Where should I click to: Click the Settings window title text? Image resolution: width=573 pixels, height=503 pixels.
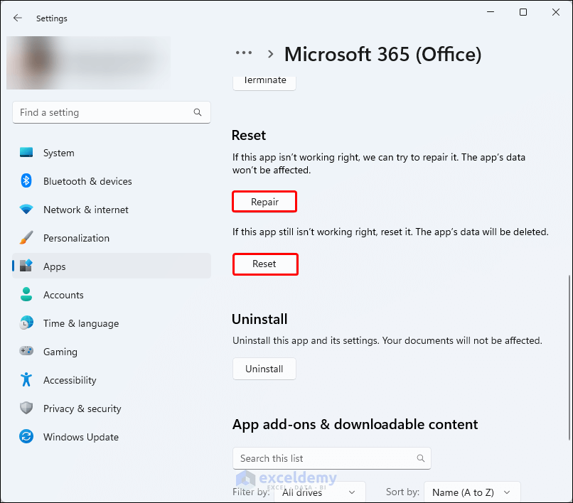pyautogui.click(x=51, y=18)
